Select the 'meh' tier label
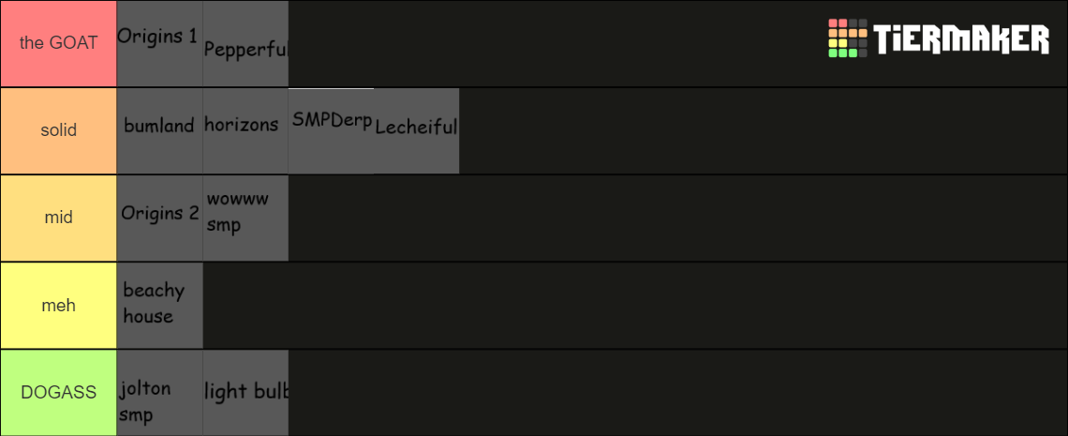Image resolution: width=1068 pixels, height=436 pixels. 58,306
